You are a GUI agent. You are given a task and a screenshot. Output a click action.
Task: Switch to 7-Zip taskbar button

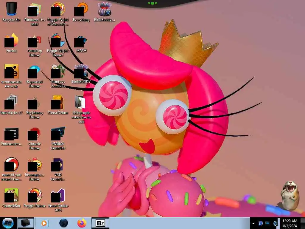point(100,223)
